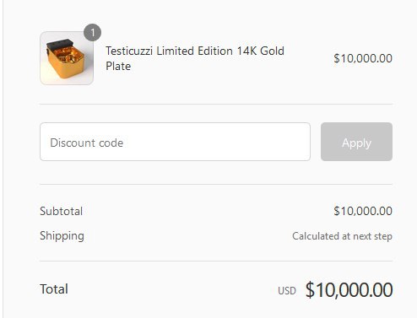This screenshot has width=417, height=318.
Task: Click the gold Testicuzzi product thumbnail
Action: point(67,58)
